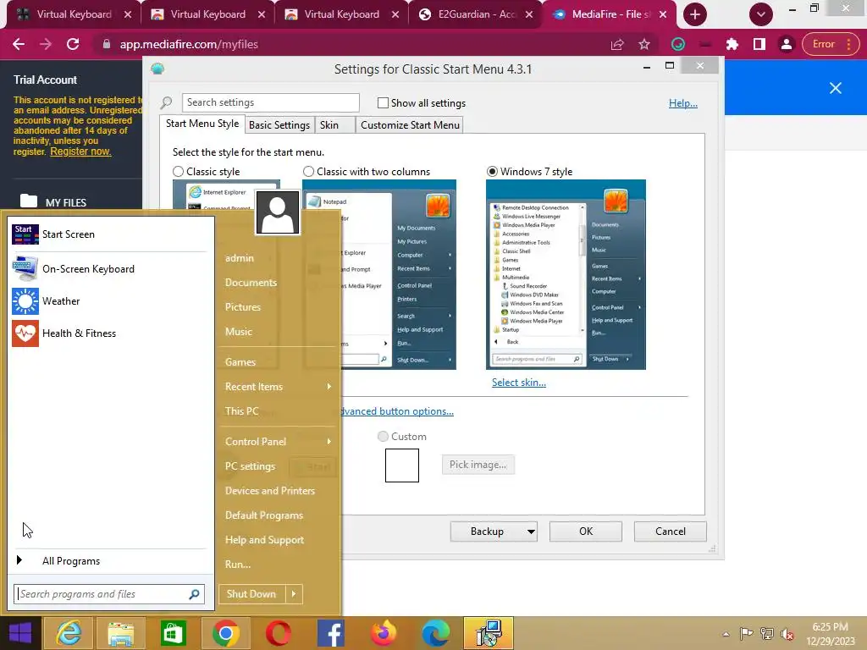Switch to Basic Settings tab
The width and height of the screenshot is (867, 650).
tap(279, 125)
